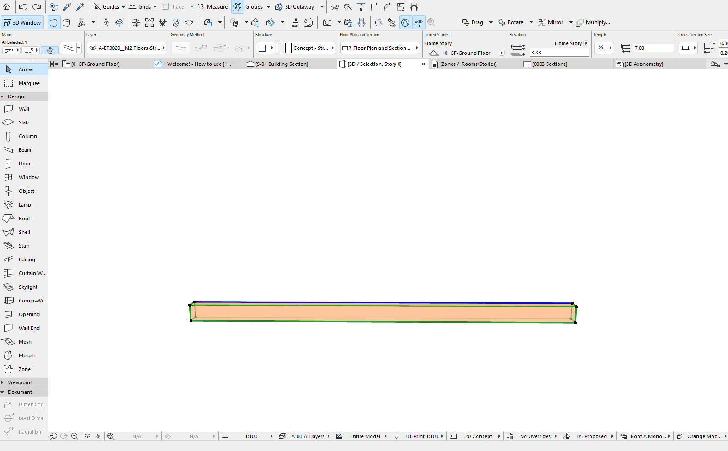Select the Roof tool
The image size is (728, 451).
pyautogui.click(x=24, y=218)
